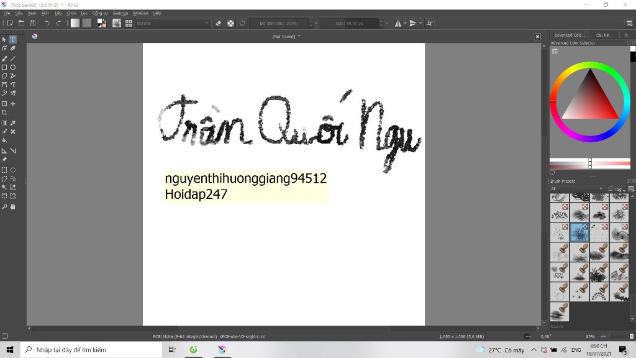The width and height of the screenshot is (636, 358).
Task: Pick the Color Sampler eyedropper tool
Action: pos(13,123)
